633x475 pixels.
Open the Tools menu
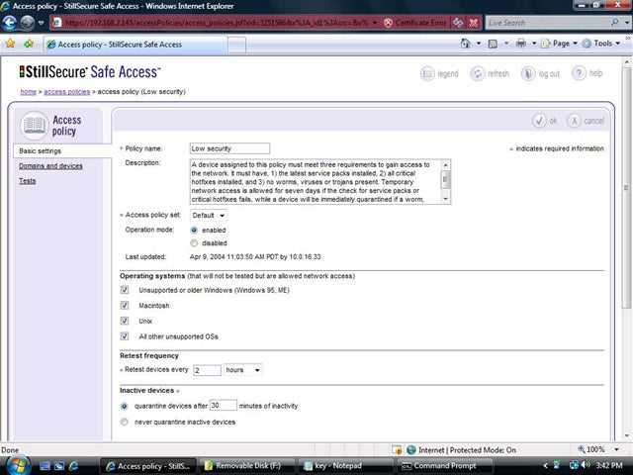coord(601,44)
